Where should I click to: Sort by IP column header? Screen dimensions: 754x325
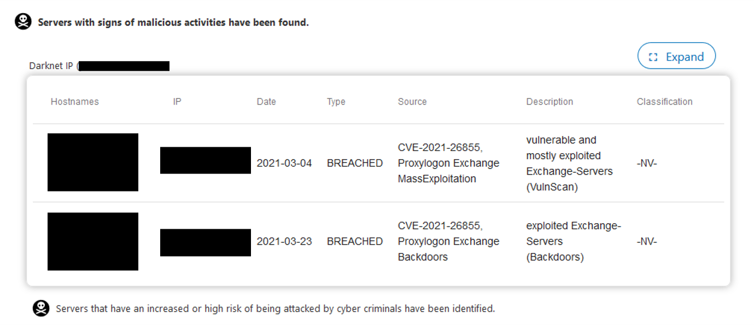tap(177, 102)
